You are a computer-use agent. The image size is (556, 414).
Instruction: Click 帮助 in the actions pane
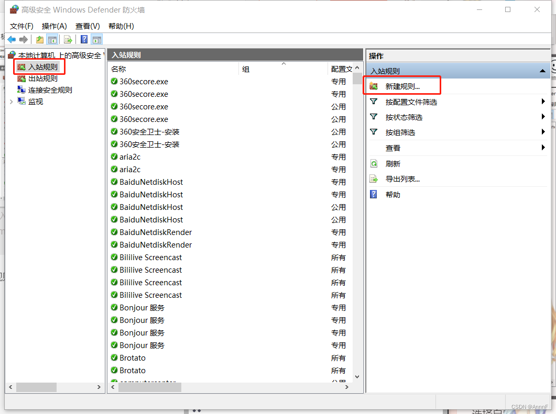[x=393, y=194]
